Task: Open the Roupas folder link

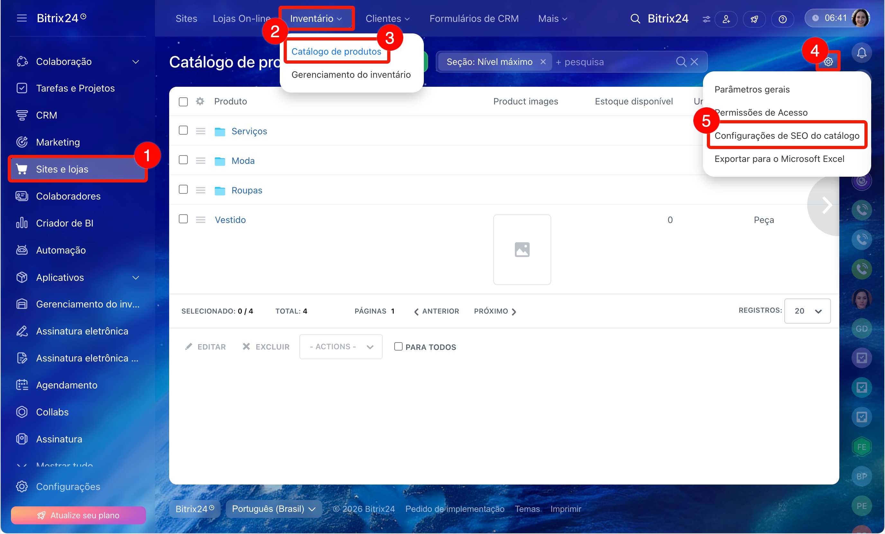Action: tap(246, 190)
